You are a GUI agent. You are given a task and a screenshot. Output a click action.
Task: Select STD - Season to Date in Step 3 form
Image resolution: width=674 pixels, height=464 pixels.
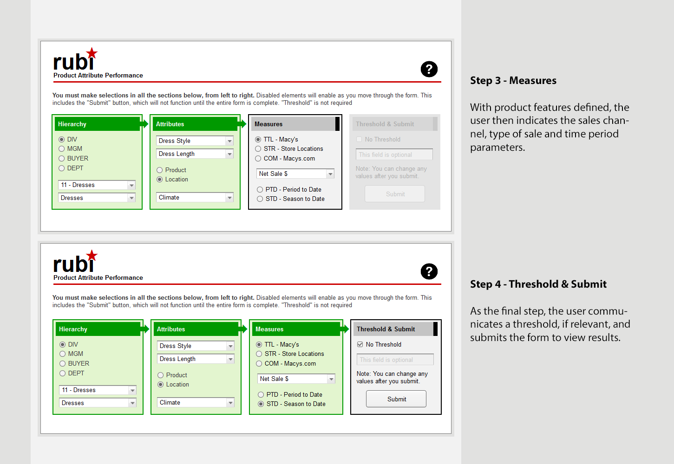point(260,199)
